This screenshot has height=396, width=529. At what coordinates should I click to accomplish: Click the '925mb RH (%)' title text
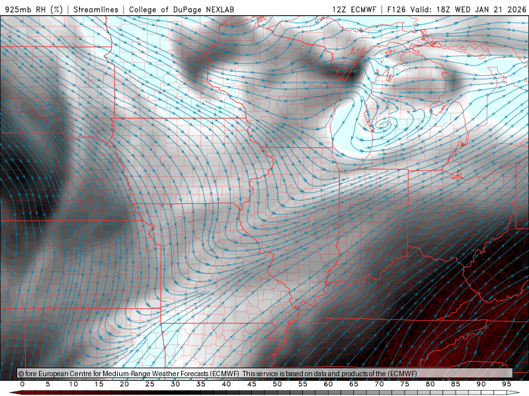(x=34, y=9)
